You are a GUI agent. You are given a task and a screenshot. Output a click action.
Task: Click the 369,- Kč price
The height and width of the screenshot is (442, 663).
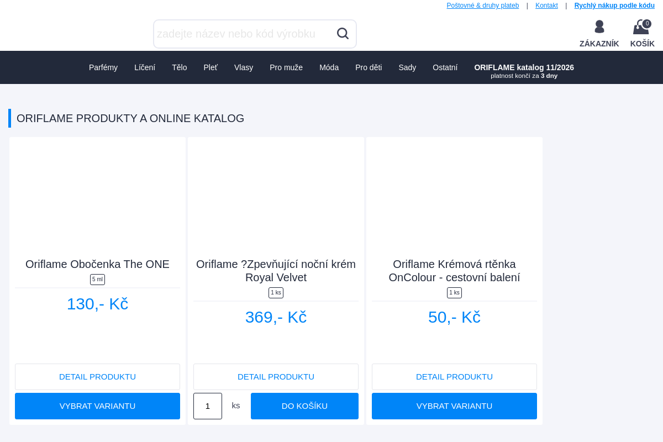276,317
